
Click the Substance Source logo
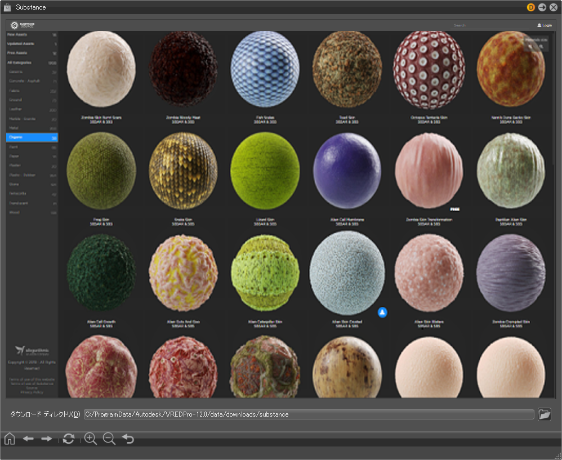23,25
